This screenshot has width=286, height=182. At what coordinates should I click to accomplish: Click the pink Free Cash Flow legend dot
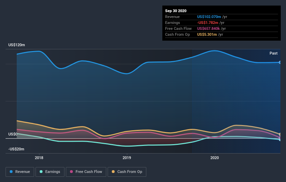pos(71,172)
